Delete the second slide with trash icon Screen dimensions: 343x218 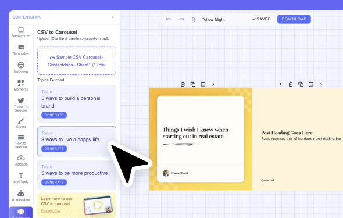[291, 84]
